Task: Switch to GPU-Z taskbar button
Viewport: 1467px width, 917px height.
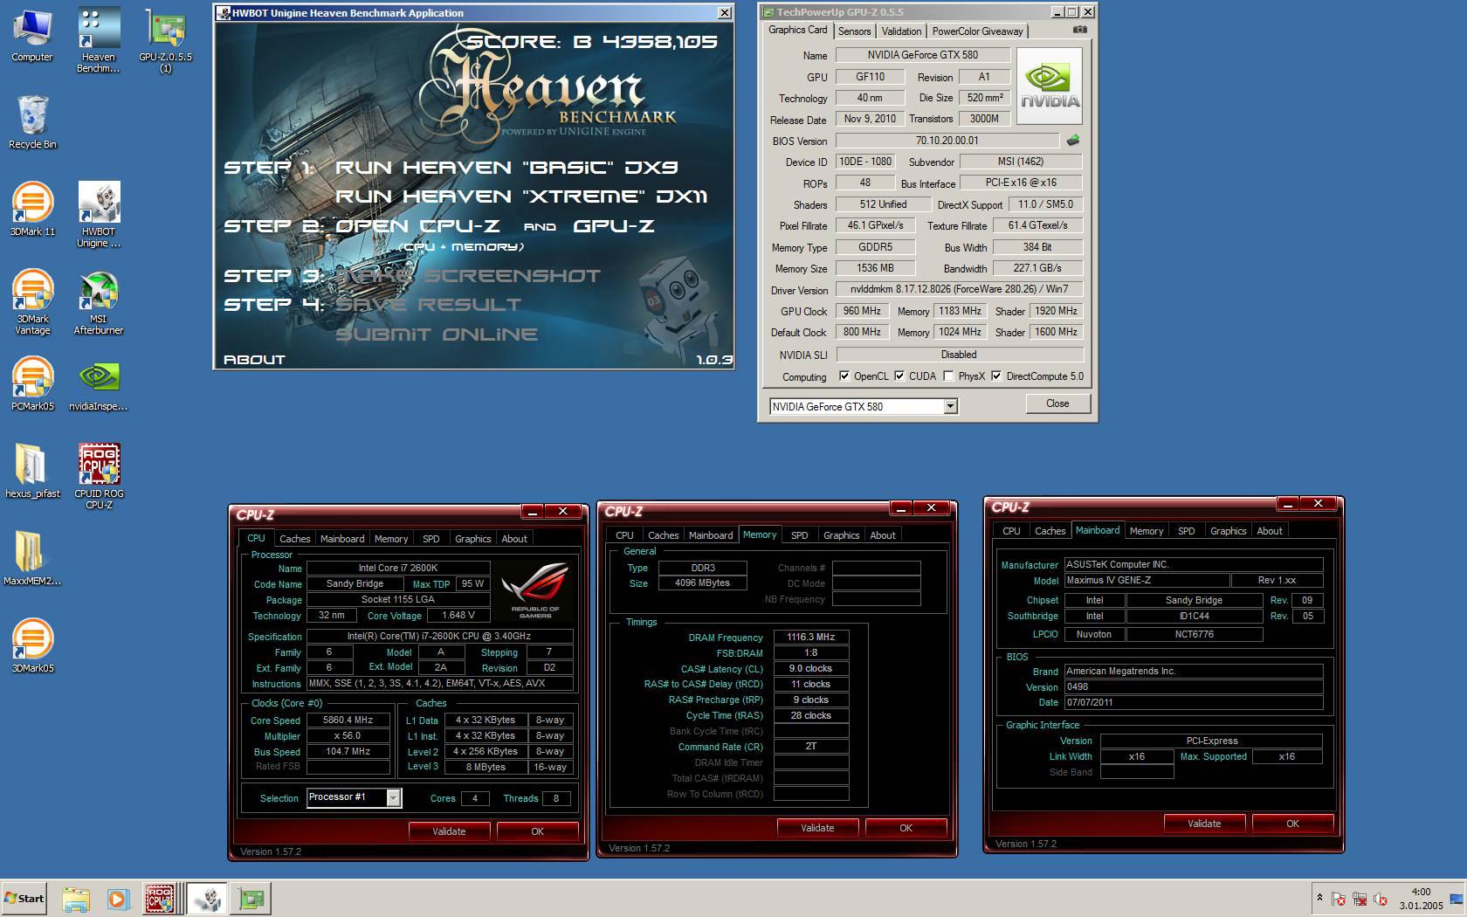Action: click(x=251, y=899)
